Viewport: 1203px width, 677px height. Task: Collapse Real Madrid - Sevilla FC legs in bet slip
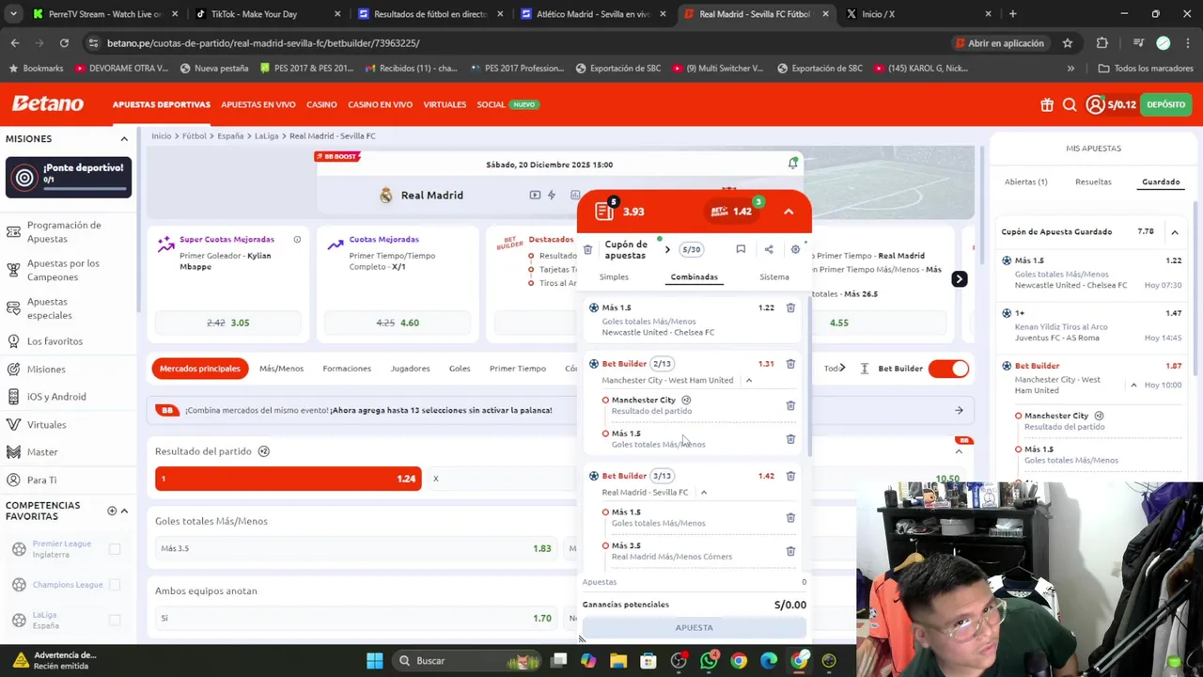(x=703, y=493)
